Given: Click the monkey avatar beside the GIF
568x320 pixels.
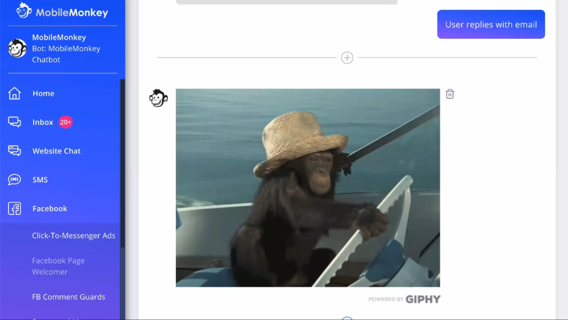Looking at the screenshot, I should tap(158, 98).
